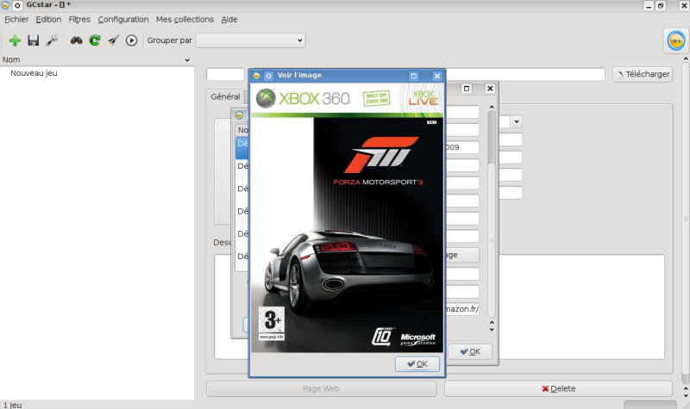Open the Edition menu
The width and height of the screenshot is (690, 409).
pyautogui.click(x=48, y=19)
